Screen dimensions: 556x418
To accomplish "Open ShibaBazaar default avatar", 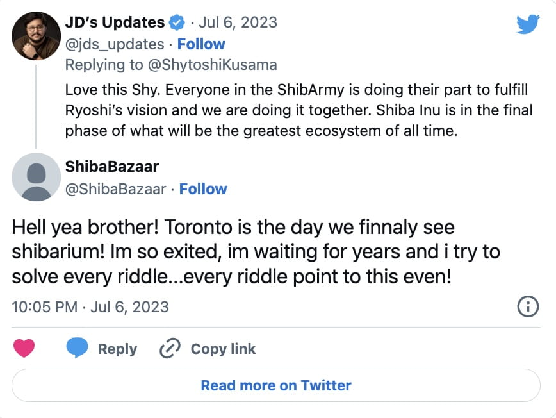I will click(37, 177).
